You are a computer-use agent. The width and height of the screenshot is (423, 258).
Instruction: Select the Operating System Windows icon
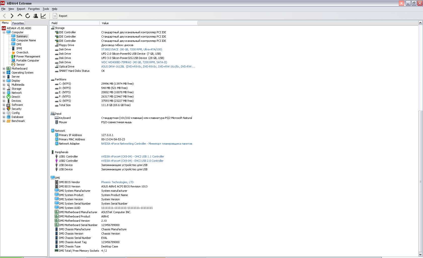click(x=9, y=73)
